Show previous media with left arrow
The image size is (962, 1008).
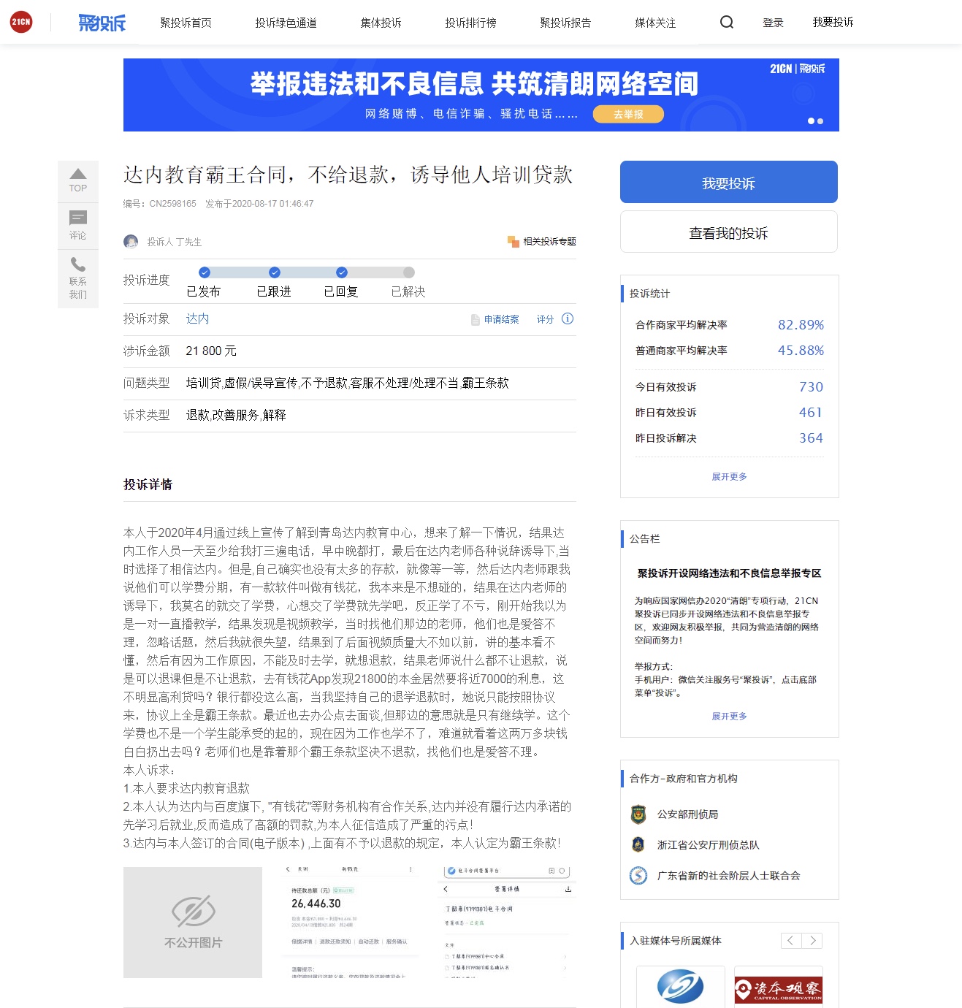[791, 941]
